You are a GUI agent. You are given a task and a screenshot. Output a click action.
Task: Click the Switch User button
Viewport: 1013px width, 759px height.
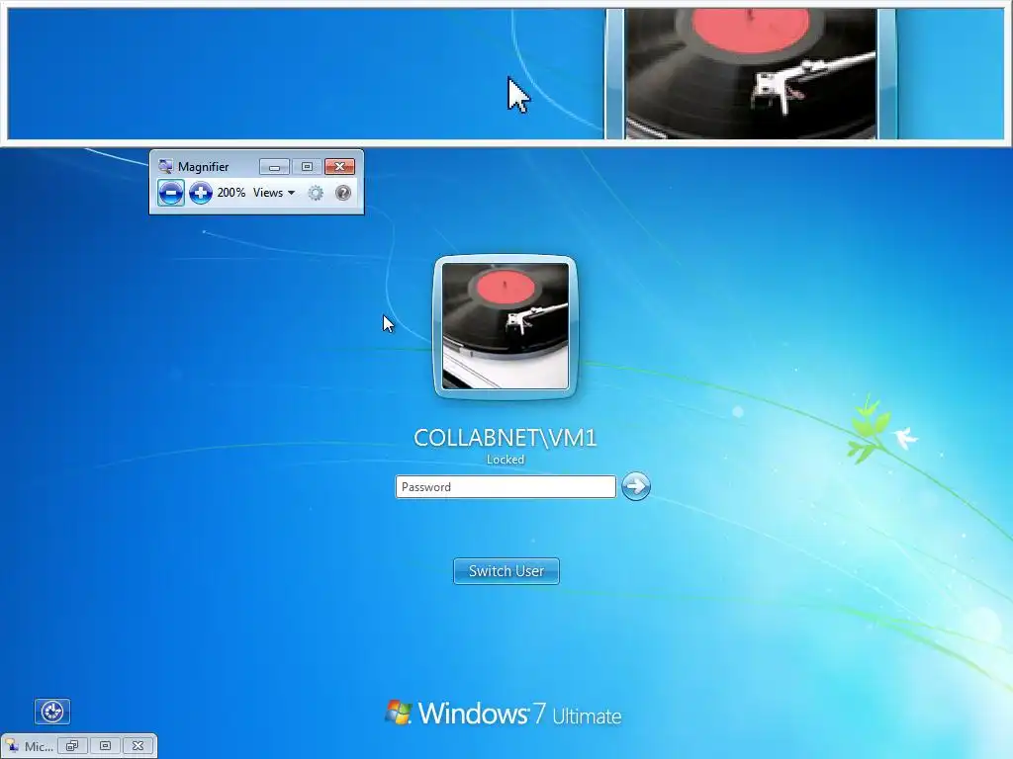coord(506,571)
